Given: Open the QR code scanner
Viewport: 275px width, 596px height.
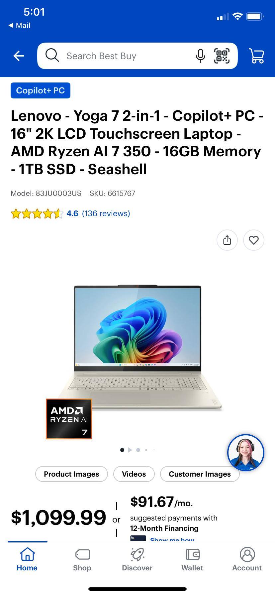Looking at the screenshot, I should [222, 56].
